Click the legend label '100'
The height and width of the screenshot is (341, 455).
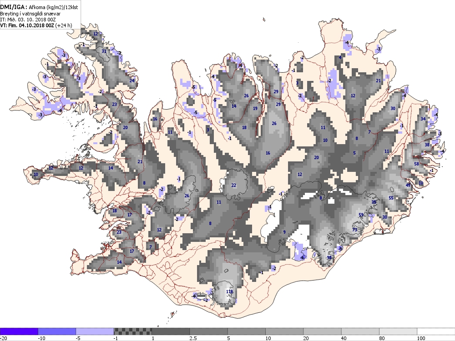pyautogui.click(x=421, y=338)
